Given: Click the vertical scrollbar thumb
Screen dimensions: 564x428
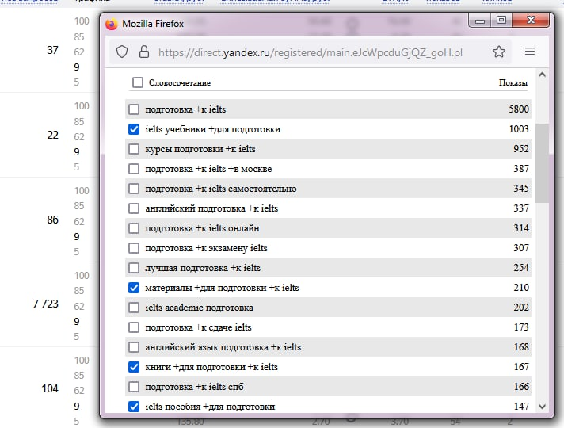Looking at the screenshot, I should pyautogui.click(x=542, y=162).
